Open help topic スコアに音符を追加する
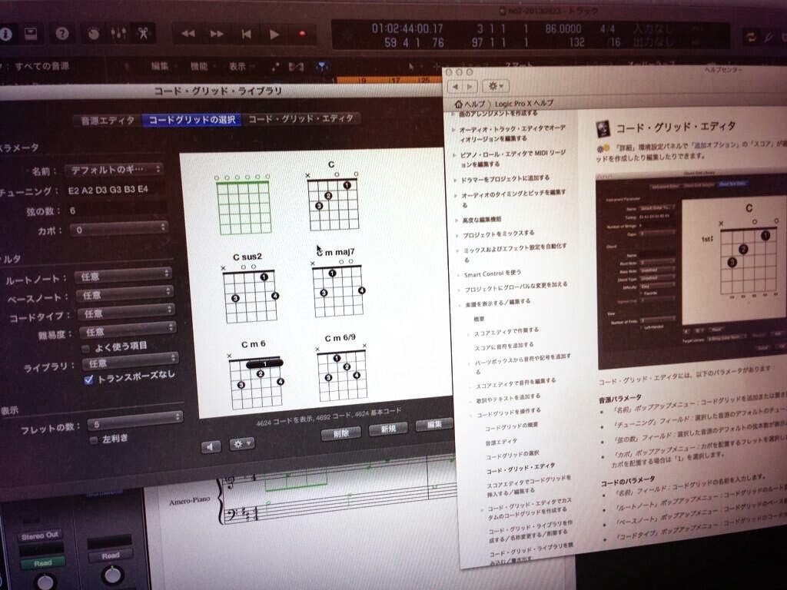Screen dimensions: 787x590 (x=504, y=346)
